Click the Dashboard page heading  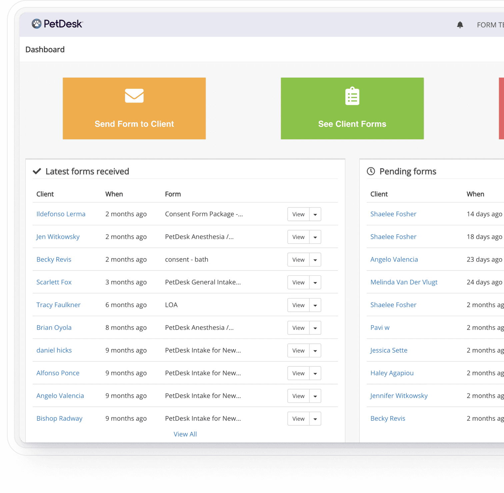click(45, 49)
